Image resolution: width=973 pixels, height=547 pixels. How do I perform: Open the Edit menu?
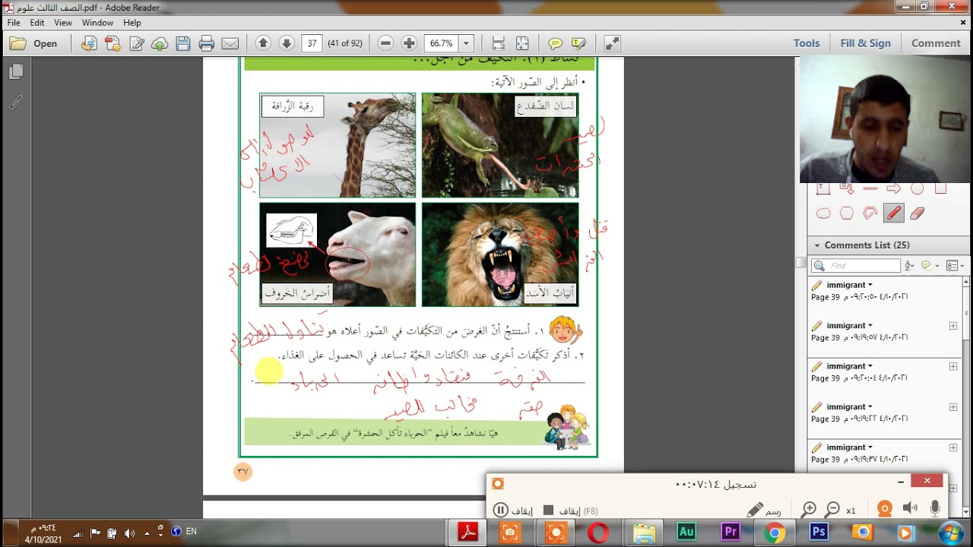point(37,23)
